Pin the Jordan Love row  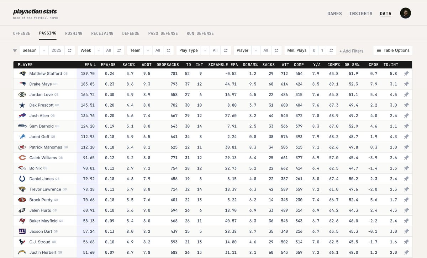[406, 95]
